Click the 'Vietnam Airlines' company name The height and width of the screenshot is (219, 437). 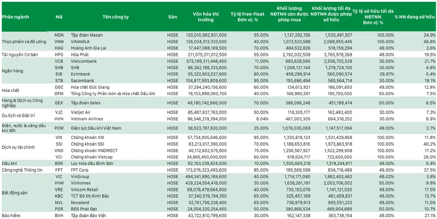97,119
